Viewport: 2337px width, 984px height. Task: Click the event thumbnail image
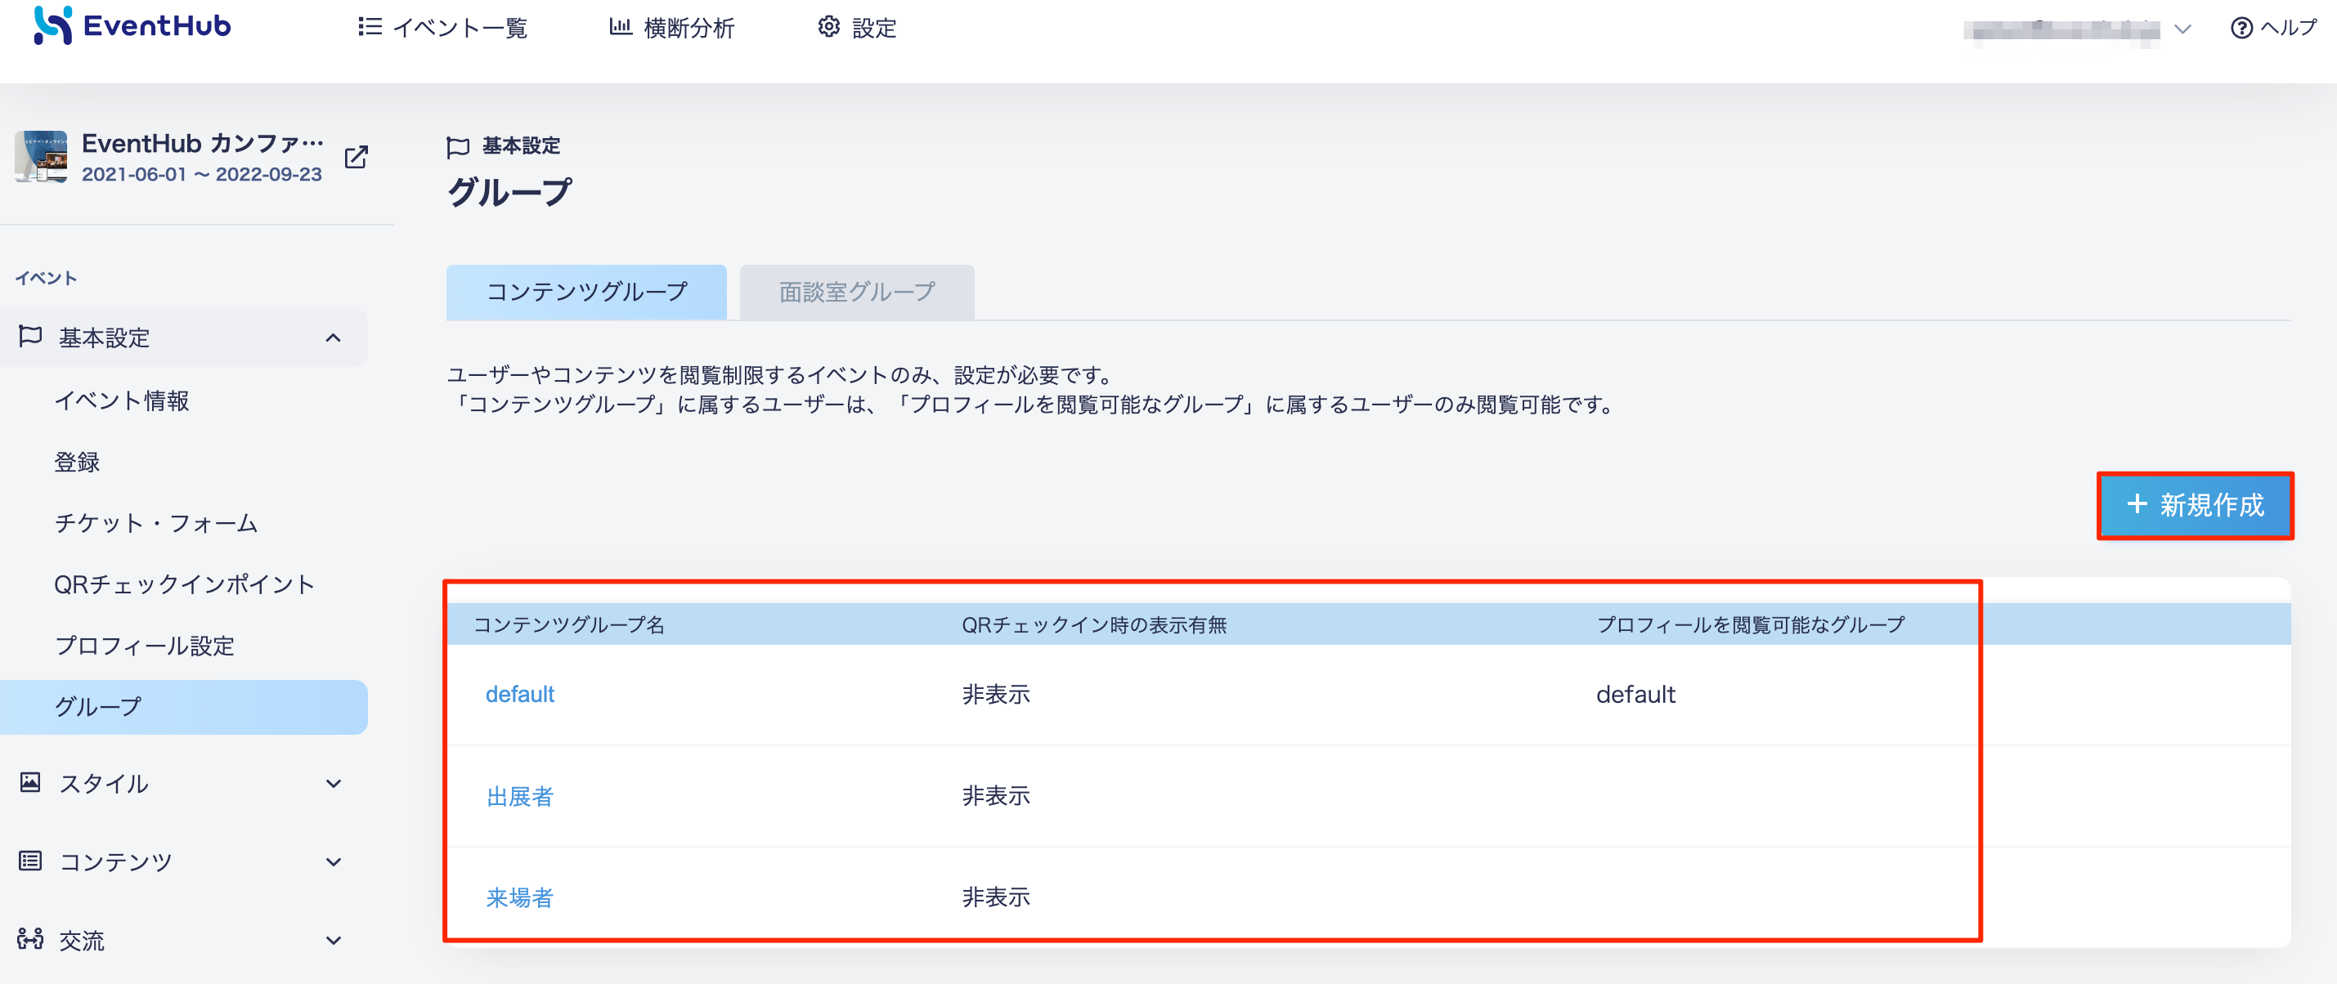pyautogui.click(x=41, y=156)
